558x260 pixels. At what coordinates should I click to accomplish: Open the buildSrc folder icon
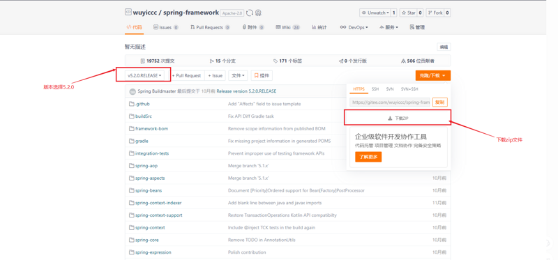131,116
